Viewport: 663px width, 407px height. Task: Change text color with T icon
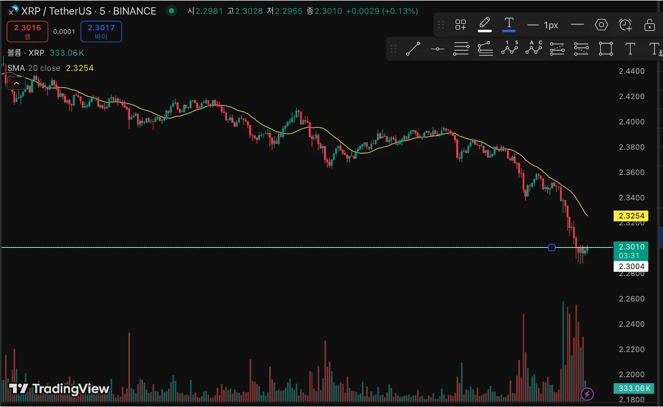tap(509, 24)
